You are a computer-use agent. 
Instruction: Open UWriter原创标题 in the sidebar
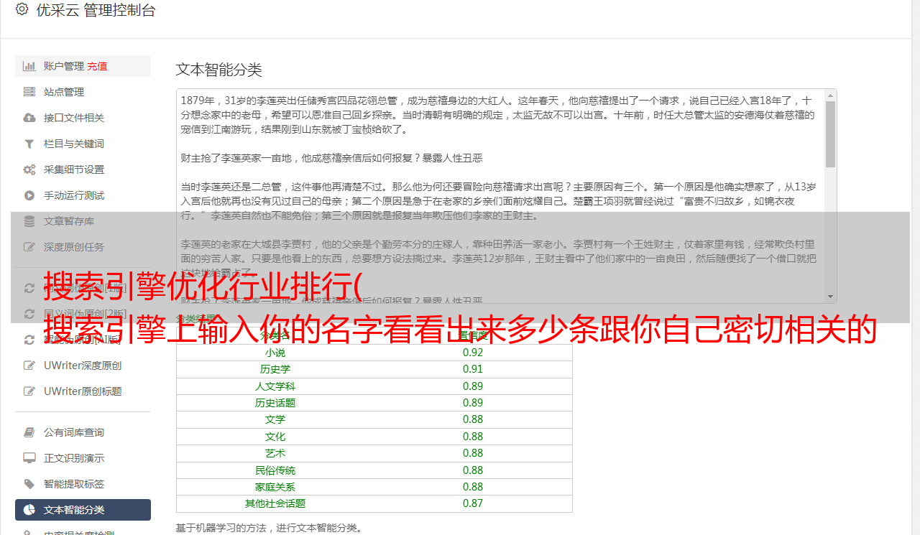(83, 391)
